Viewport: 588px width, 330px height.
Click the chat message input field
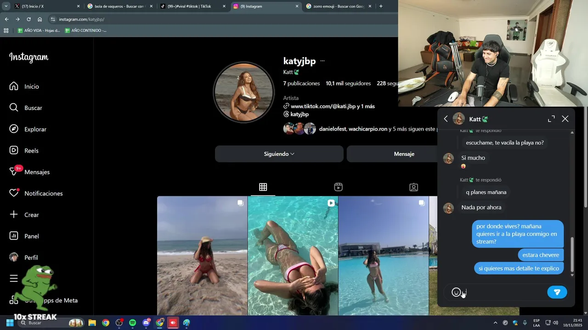pyautogui.click(x=504, y=292)
